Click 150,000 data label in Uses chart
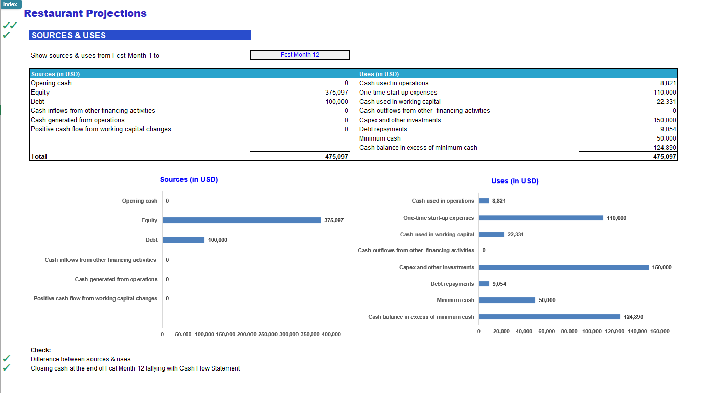 click(x=662, y=267)
